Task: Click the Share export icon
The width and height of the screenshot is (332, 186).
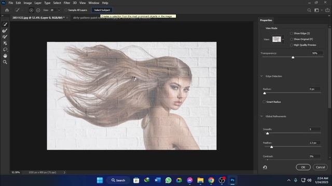Action: click(x=327, y=10)
